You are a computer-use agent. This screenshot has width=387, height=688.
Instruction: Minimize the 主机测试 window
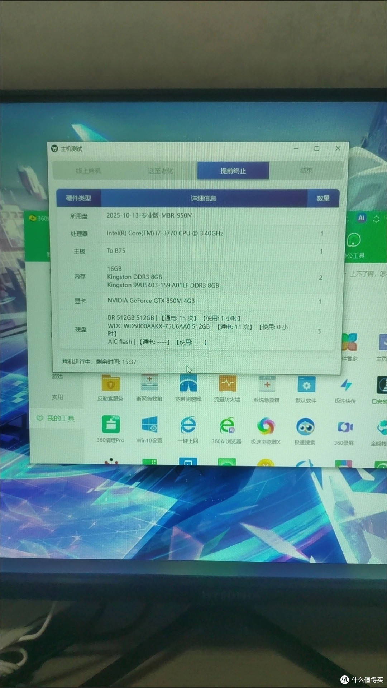[x=296, y=148]
